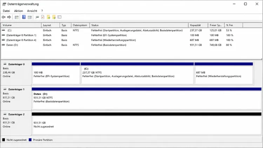
Task: Click the 80 % free cell
Action: 229,45
